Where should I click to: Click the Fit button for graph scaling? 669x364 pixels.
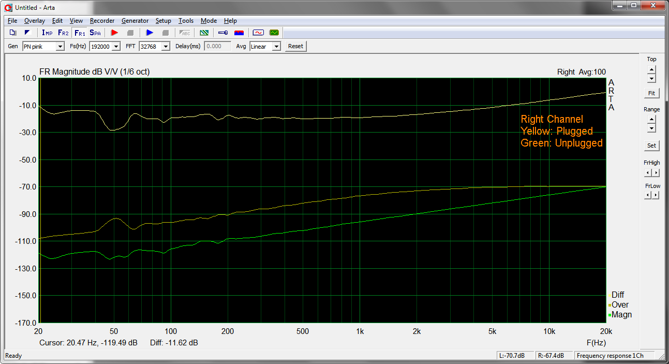[651, 93]
